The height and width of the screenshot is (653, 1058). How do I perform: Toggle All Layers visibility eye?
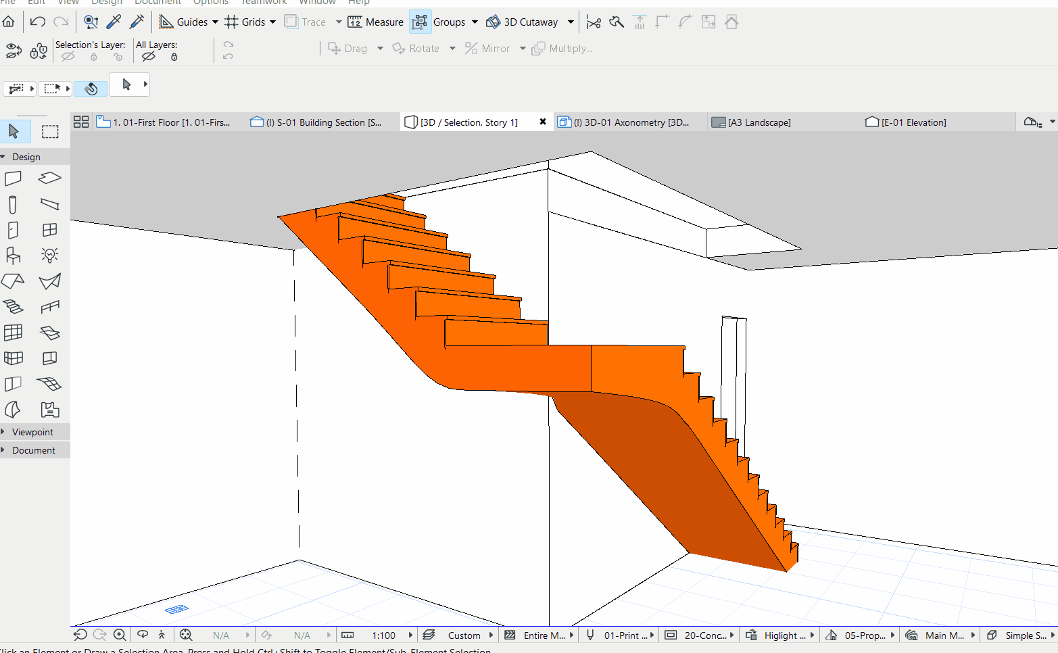(149, 57)
